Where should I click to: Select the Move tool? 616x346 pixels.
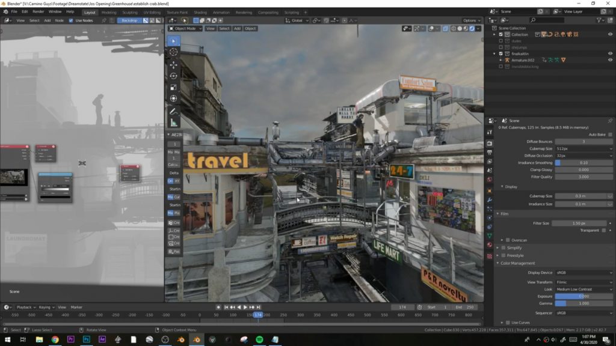(x=173, y=65)
